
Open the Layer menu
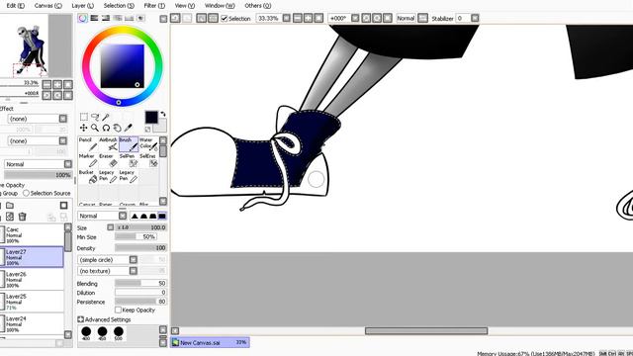coord(82,6)
